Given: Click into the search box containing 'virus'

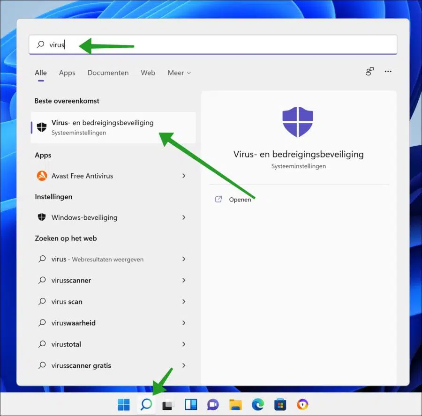Looking at the screenshot, I should pyautogui.click(x=213, y=45).
